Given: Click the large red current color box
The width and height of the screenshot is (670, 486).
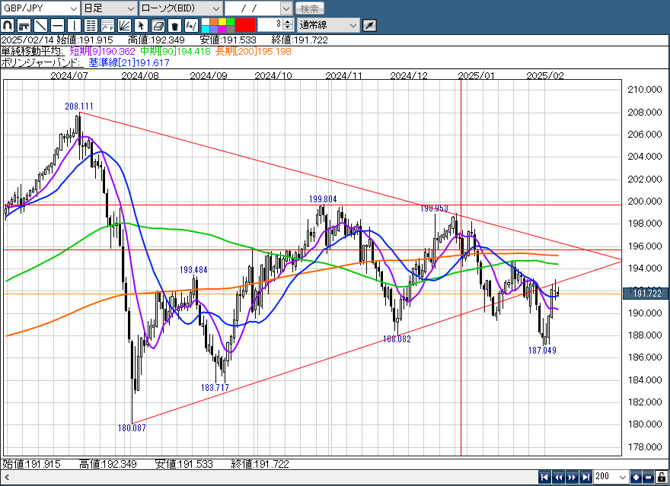Looking at the screenshot, I should pos(245,25).
